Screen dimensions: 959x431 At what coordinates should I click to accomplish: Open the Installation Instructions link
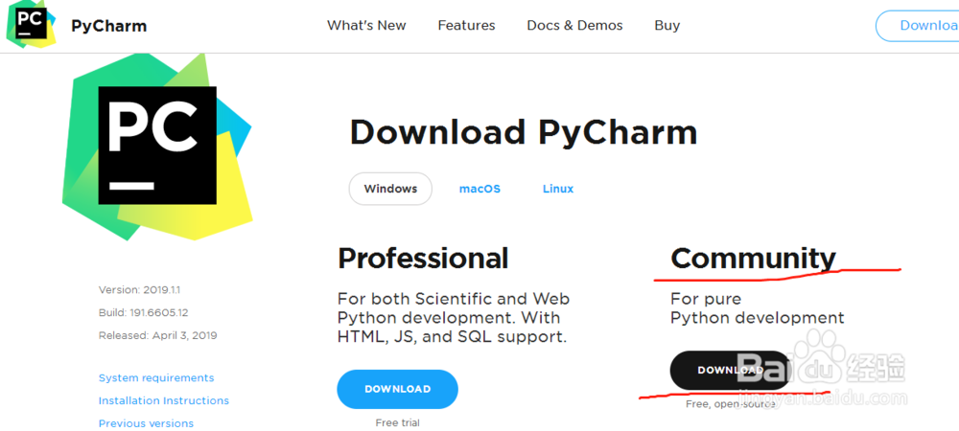tap(164, 400)
